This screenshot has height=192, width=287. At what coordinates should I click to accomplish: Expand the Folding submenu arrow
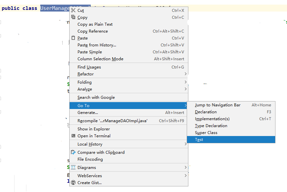point(185,82)
